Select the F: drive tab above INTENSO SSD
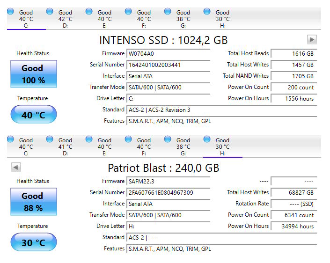The image size is (330, 263). coord(144,19)
